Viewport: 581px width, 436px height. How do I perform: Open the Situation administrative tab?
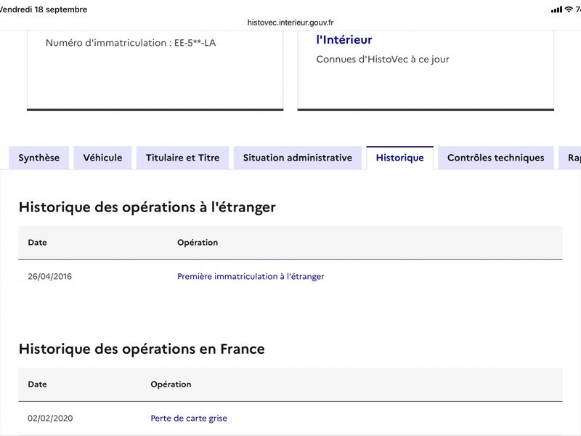pos(298,158)
